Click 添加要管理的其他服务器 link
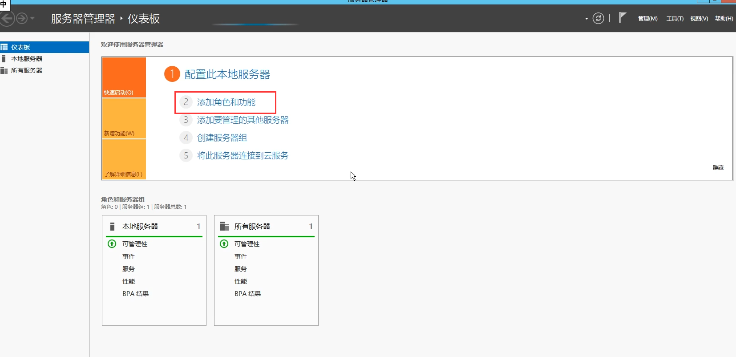The width and height of the screenshot is (736, 357). click(x=243, y=120)
